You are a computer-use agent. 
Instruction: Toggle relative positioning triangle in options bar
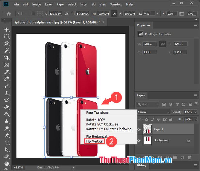pyautogui.click(x=67, y=13)
